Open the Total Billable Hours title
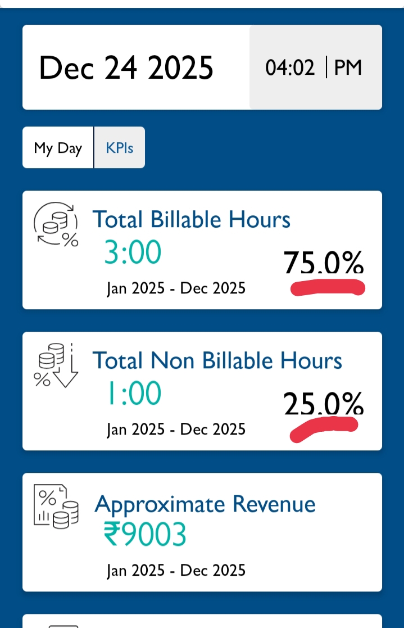Image resolution: width=404 pixels, height=628 pixels. click(191, 219)
